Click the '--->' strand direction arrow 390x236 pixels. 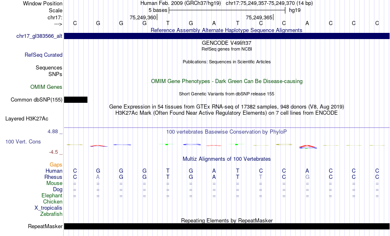click(58, 24)
